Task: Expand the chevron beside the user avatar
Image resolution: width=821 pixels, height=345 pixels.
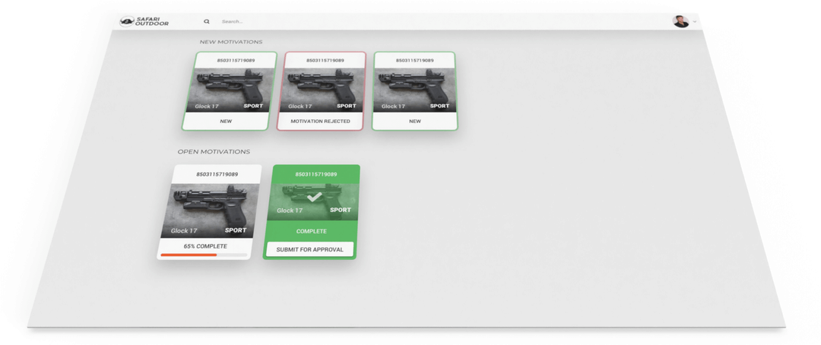Action: click(694, 22)
